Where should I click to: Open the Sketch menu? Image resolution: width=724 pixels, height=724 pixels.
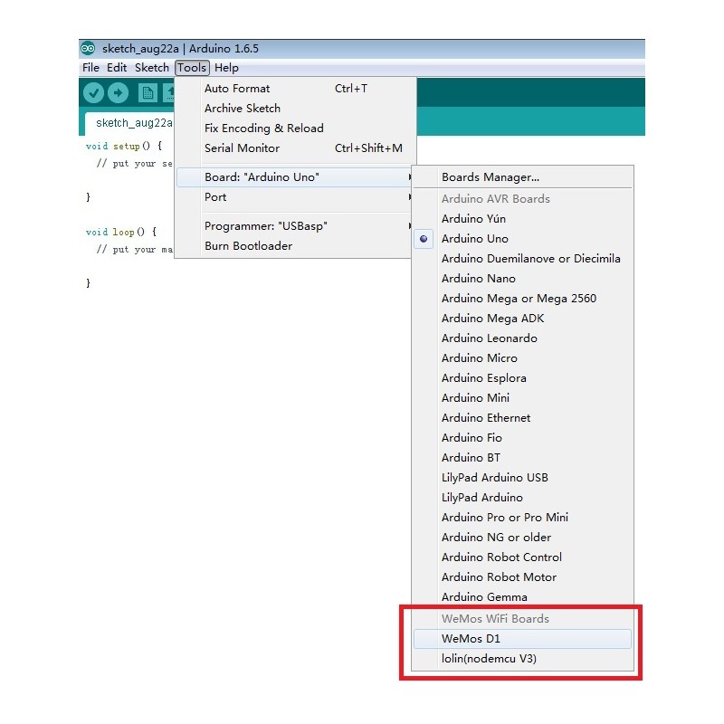[152, 68]
